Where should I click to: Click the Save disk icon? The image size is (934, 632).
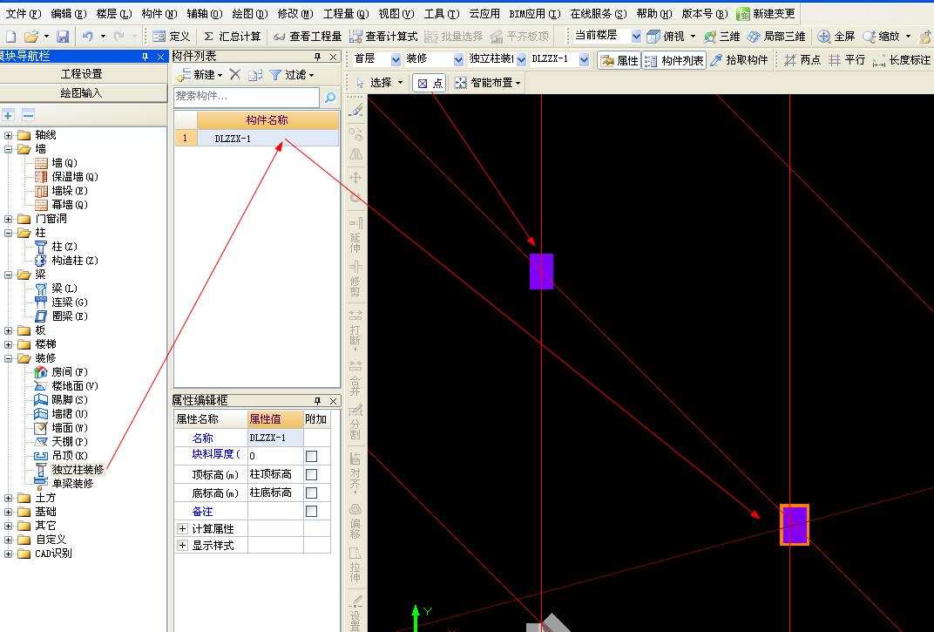click(x=63, y=37)
